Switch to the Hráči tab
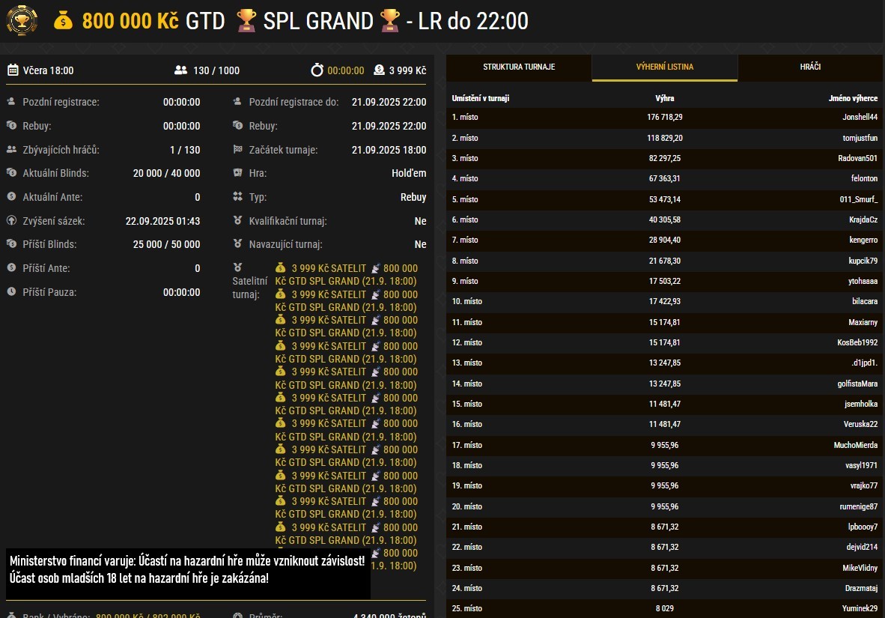This screenshot has height=618, width=885. pos(810,67)
